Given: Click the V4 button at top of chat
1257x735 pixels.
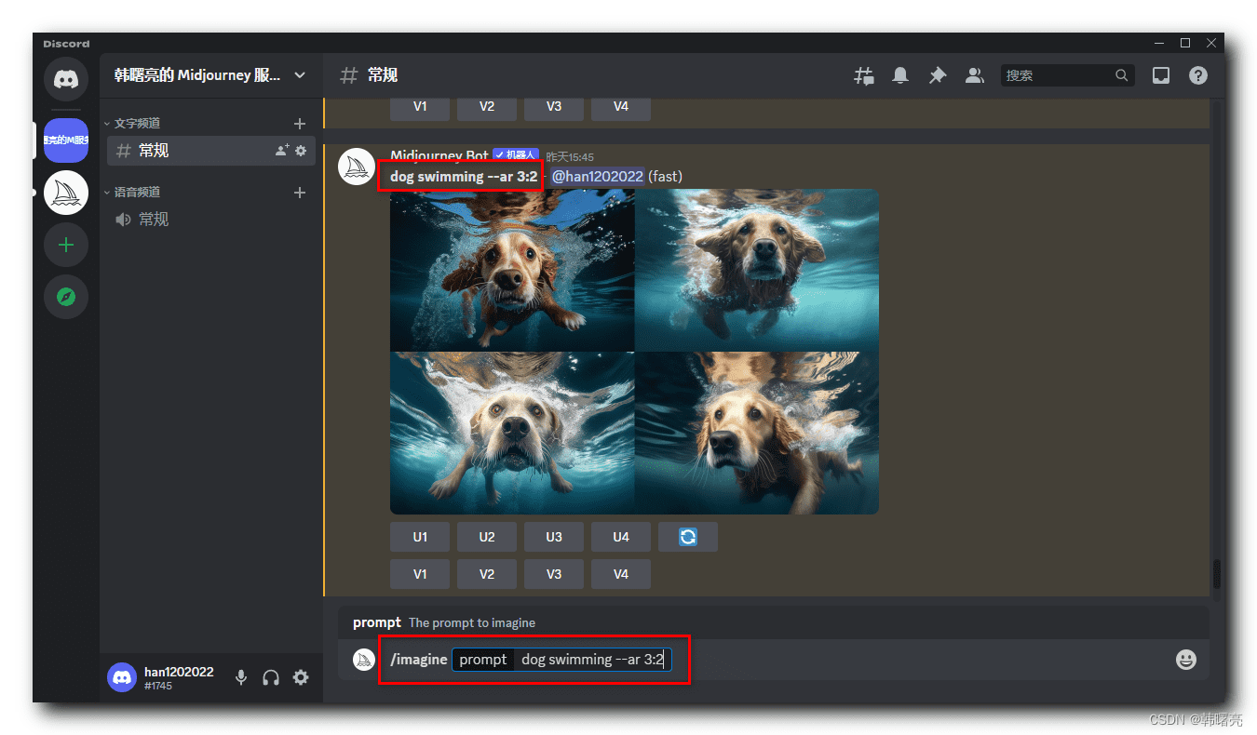Looking at the screenshot, I should (x=621, y=107).
